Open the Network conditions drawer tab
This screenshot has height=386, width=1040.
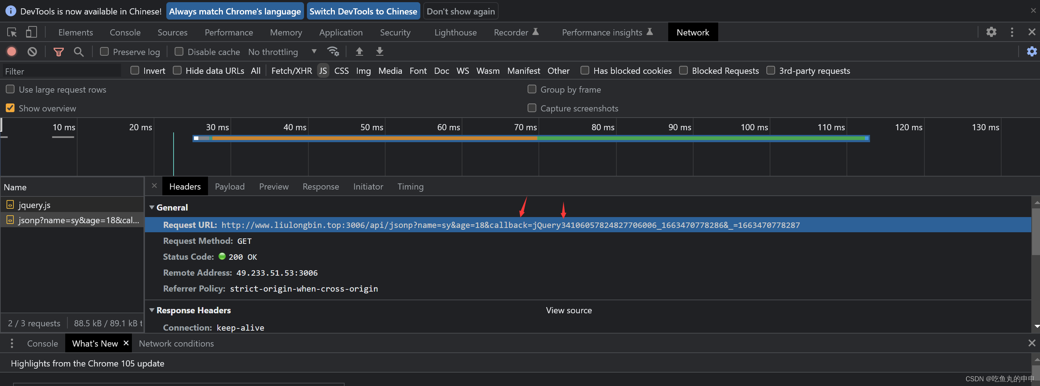coord(176,343)
